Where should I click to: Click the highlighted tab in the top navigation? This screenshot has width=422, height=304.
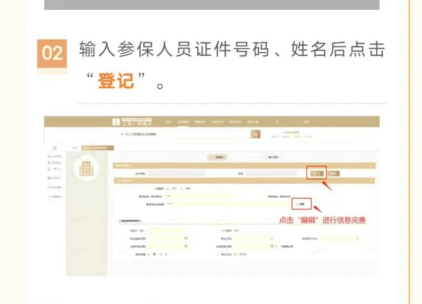(183, 122)
